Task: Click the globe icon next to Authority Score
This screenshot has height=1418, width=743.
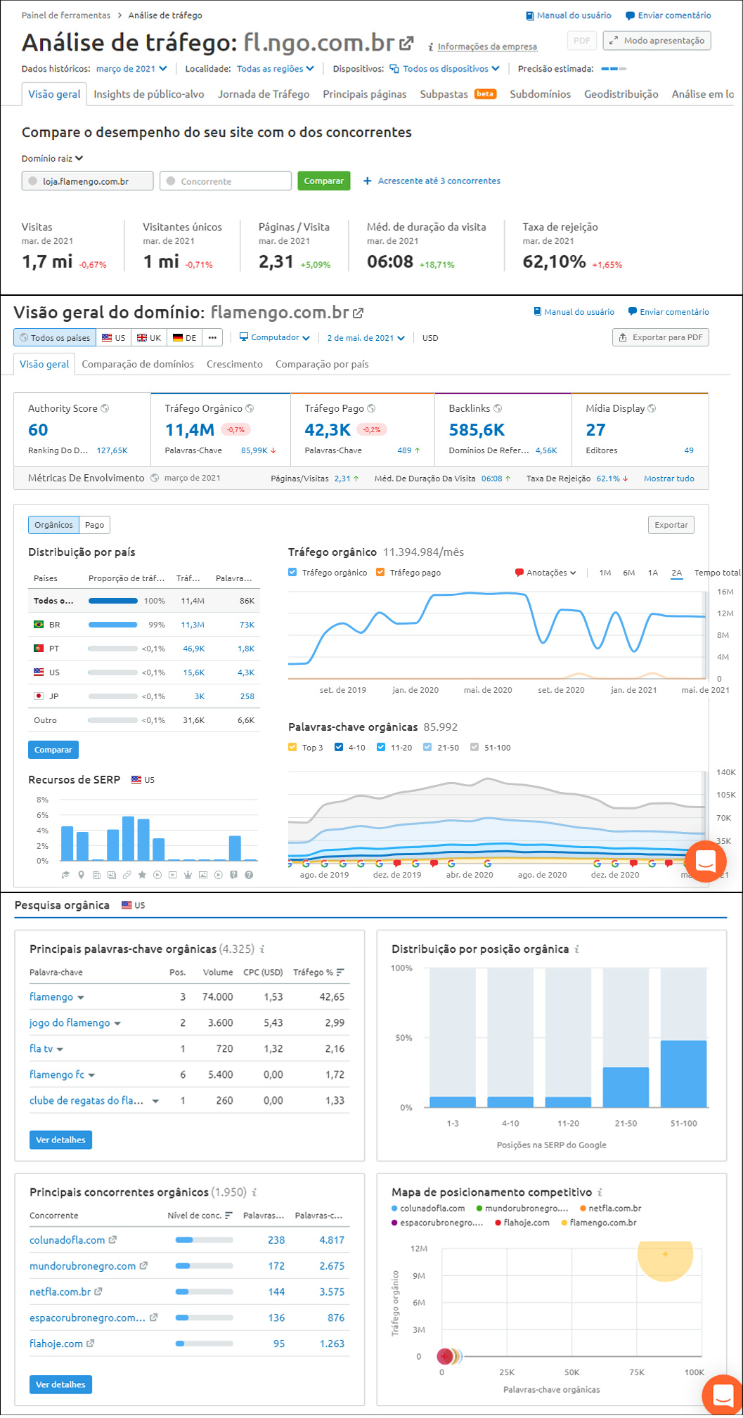Action: (x=105, y=408)
